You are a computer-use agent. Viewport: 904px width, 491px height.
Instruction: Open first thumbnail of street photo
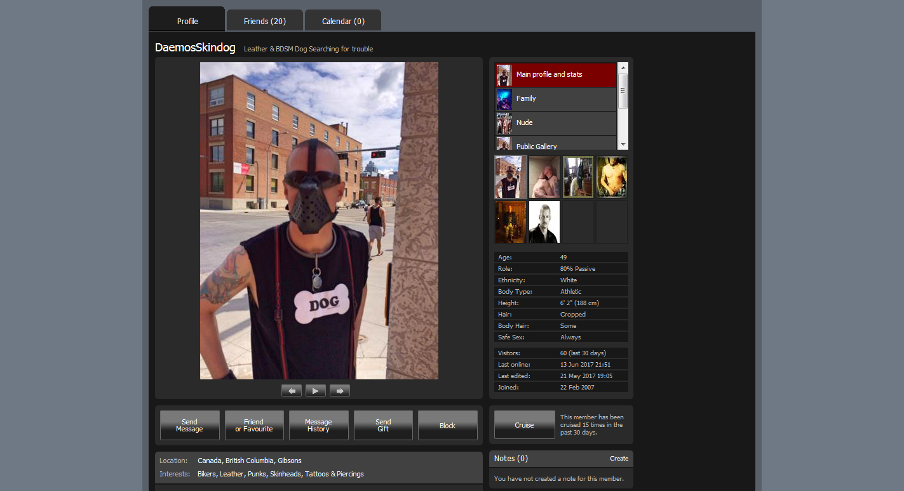pyautogui.click(x=511, y=177)
